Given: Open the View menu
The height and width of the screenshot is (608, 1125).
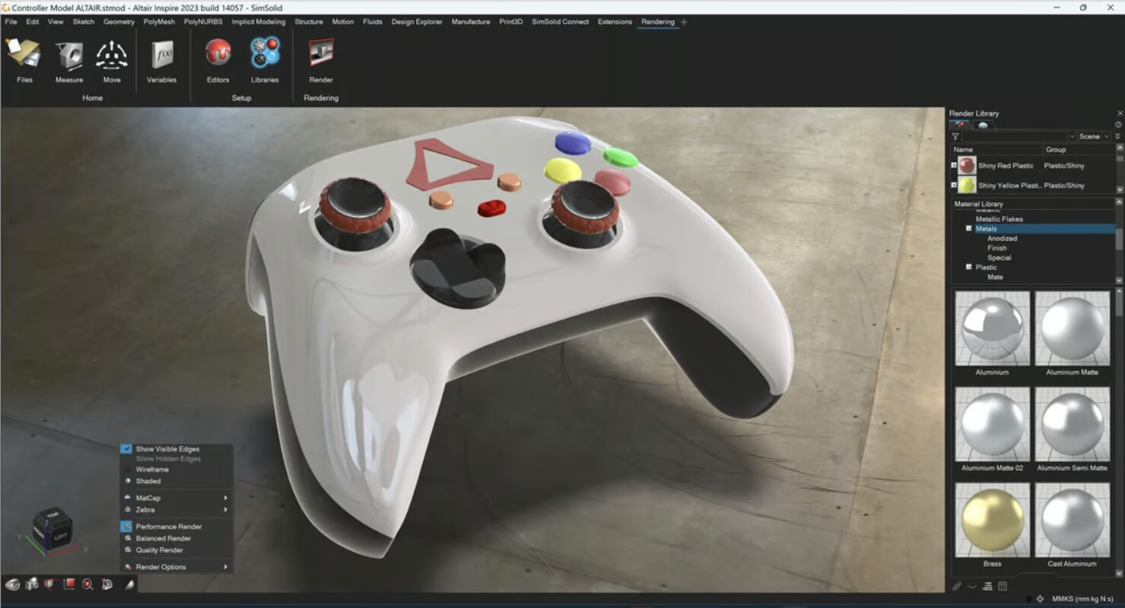Looking at the screenshot, I should pyautogui.click(x=56, y=22).
